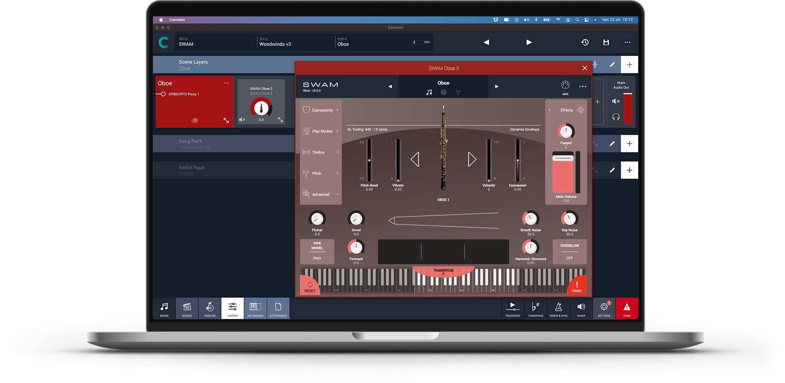Viewport: 785px width, 383px height.
Task: Switch to next oboe model triangle
Action: (472, 159)
